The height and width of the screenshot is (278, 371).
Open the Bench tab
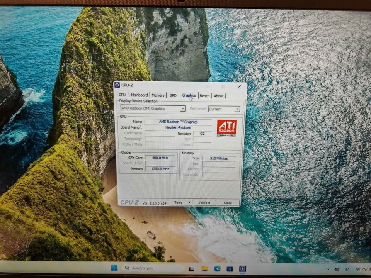tap(205, 96)
